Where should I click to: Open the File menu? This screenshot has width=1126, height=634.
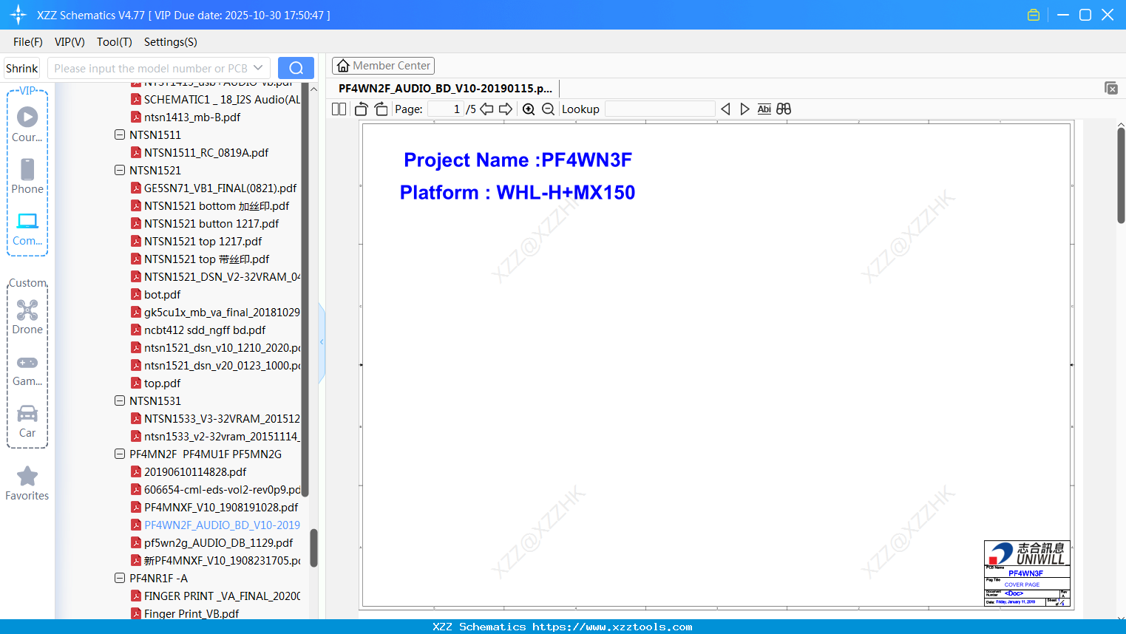pyautogui.click(x=28, y=42)
